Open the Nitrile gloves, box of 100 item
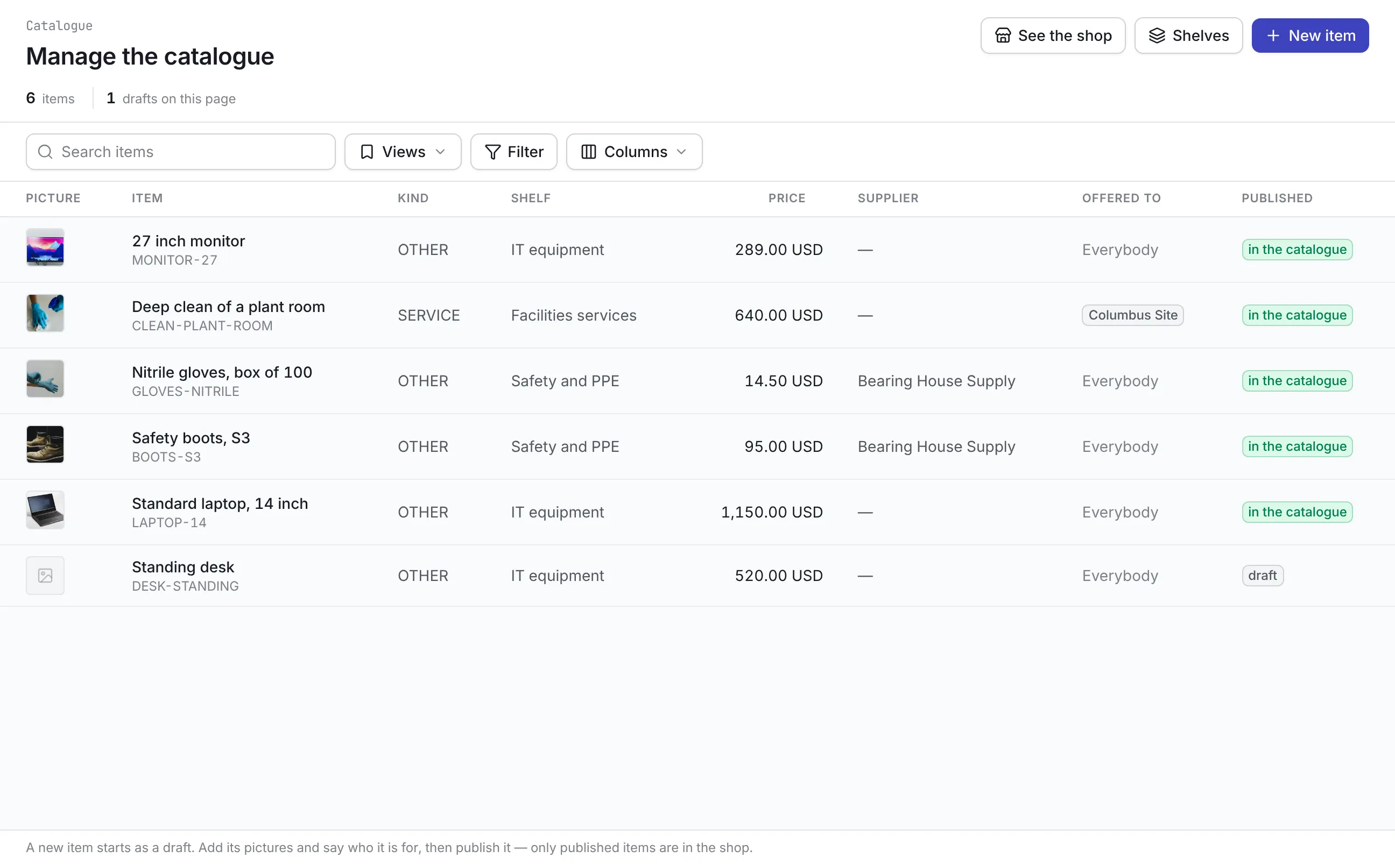The image size is (1395, 865). pyautogui.click(x=222, y=372)
